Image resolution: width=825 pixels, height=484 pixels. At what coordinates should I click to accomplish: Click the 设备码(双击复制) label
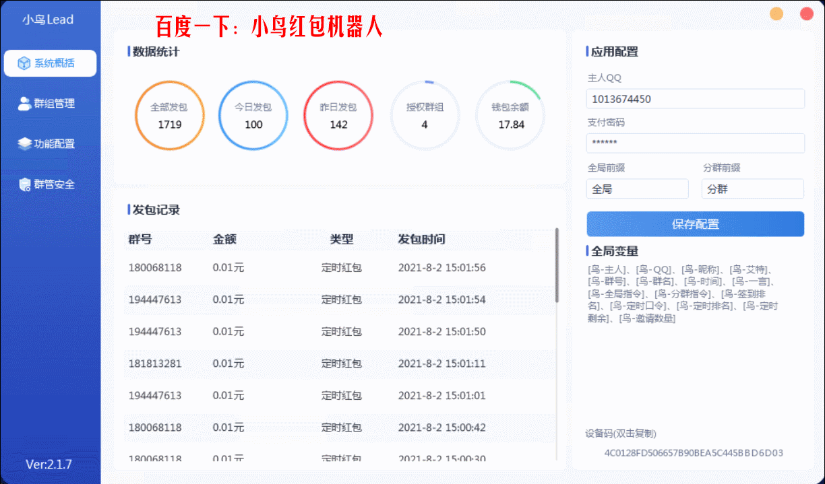(621, 434)
